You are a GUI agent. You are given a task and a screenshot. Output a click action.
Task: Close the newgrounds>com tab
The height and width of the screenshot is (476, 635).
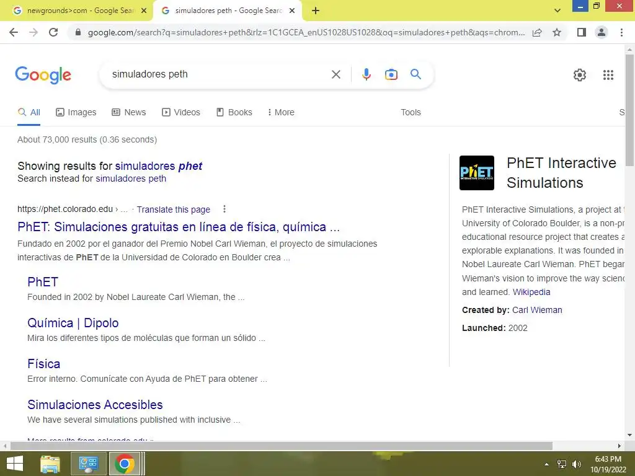[144, 11]
